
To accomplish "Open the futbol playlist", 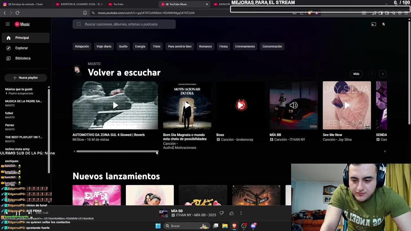I will pos(24,115).
